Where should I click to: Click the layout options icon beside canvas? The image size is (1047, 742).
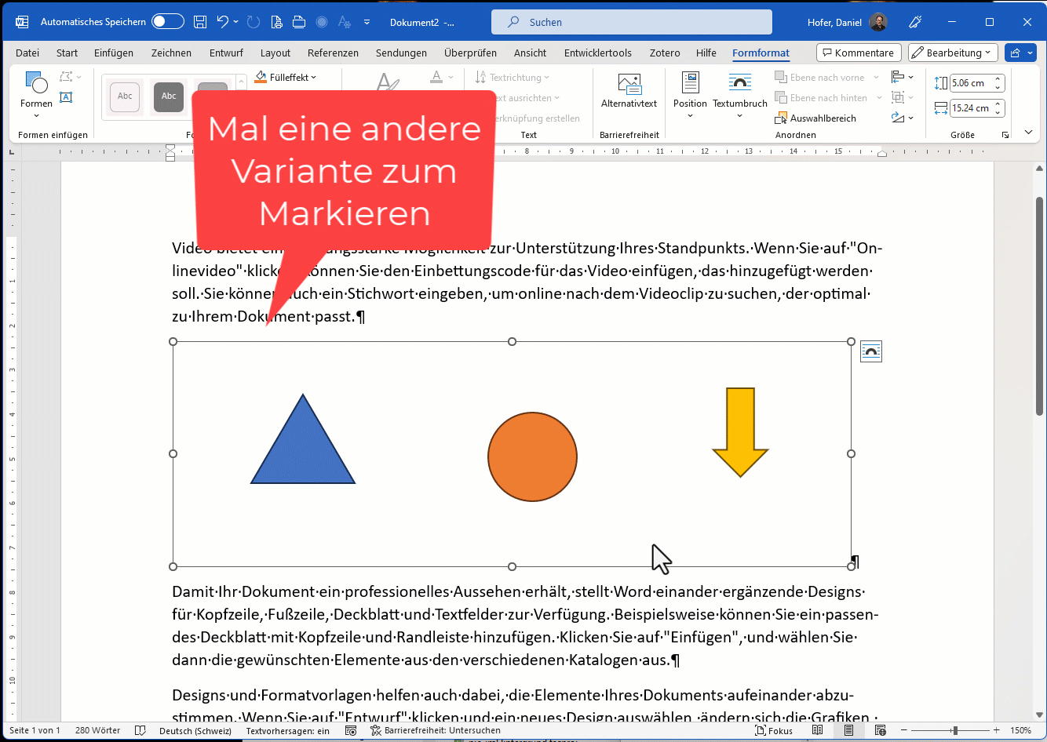click(870, 351)
